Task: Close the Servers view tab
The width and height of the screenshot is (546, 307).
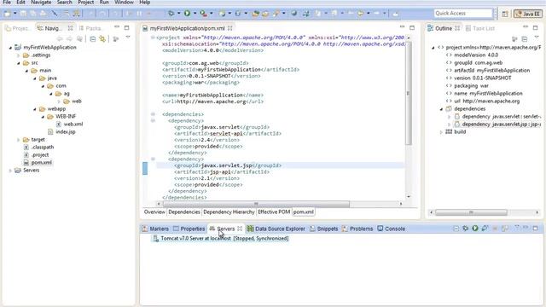Action: coord(240,229)
